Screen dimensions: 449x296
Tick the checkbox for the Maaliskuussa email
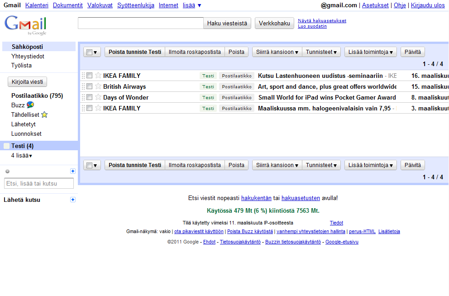pyautogui.click(x=89, y=108)
